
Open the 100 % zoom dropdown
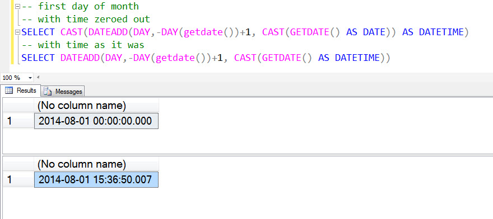point(30,77)
